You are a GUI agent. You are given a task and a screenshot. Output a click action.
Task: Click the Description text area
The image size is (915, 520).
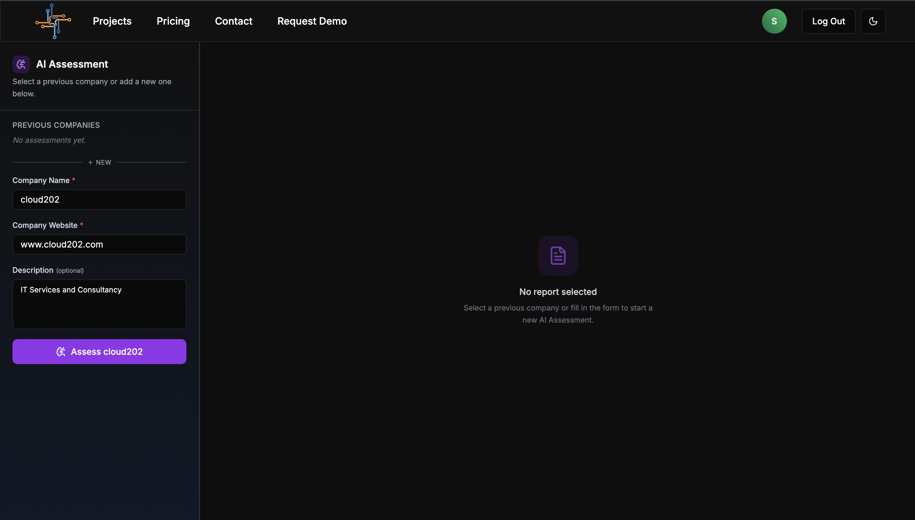pyautogui.click(x=99, y=304)
